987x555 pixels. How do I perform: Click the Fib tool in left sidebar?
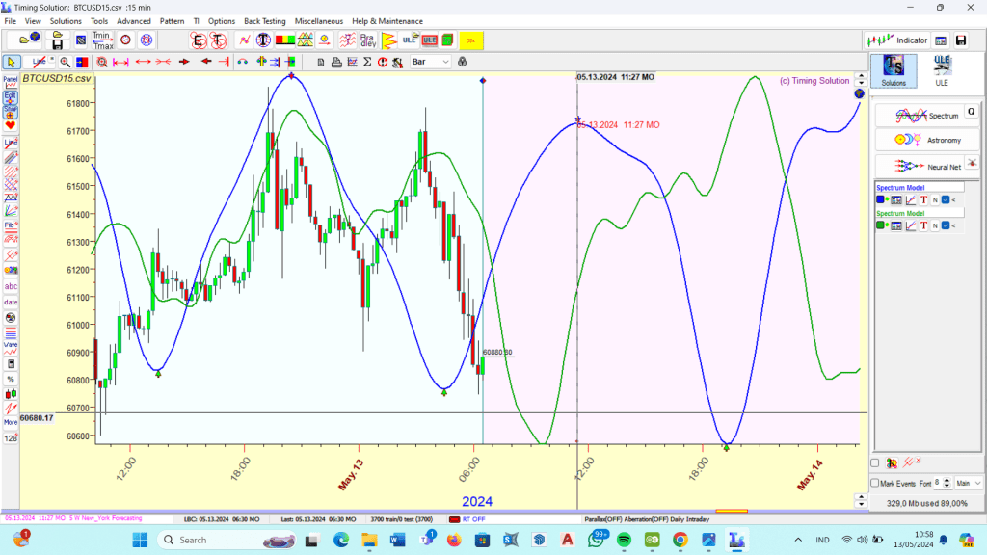(x=11, y=225)
